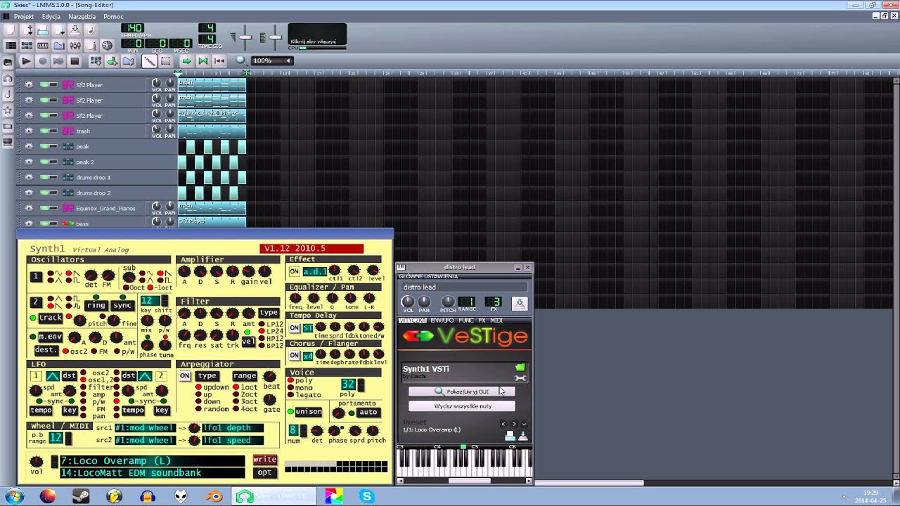Toggle ring modulation in Synth1
Viewport: 900px width, 506px height.
(x=96, y=306)
